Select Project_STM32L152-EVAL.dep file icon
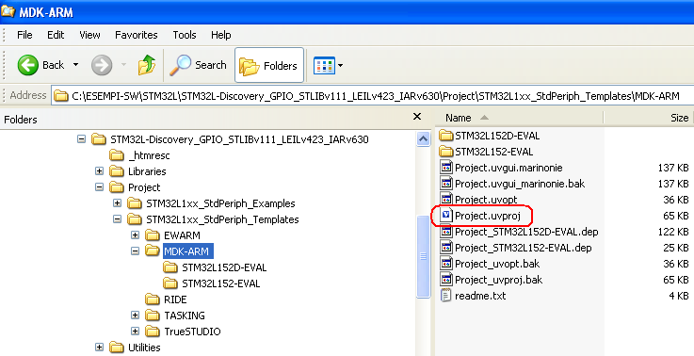The width and height of the screenshot is (694, 356). (x=446, y=248)
